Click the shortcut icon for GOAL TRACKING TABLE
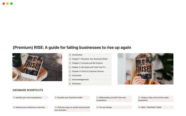186x116 pixels. click(x=139, y=107)
